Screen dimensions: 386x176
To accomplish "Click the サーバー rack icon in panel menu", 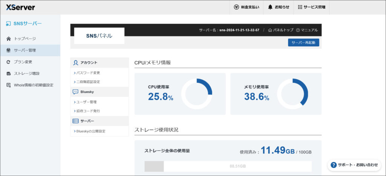I will (x=75, y=121).
